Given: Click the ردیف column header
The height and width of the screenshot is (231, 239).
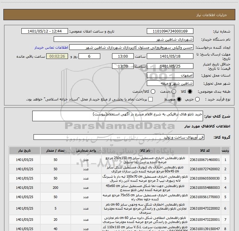Looking at the screenshot, I should coord(225,151).
